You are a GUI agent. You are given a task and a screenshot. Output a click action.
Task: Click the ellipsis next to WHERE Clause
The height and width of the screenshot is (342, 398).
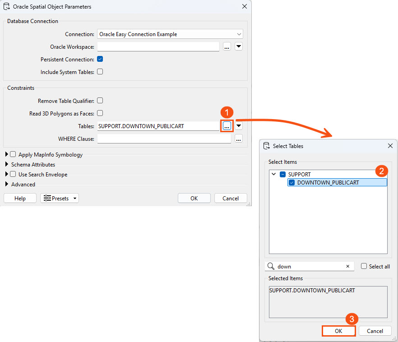pos(238,139)
